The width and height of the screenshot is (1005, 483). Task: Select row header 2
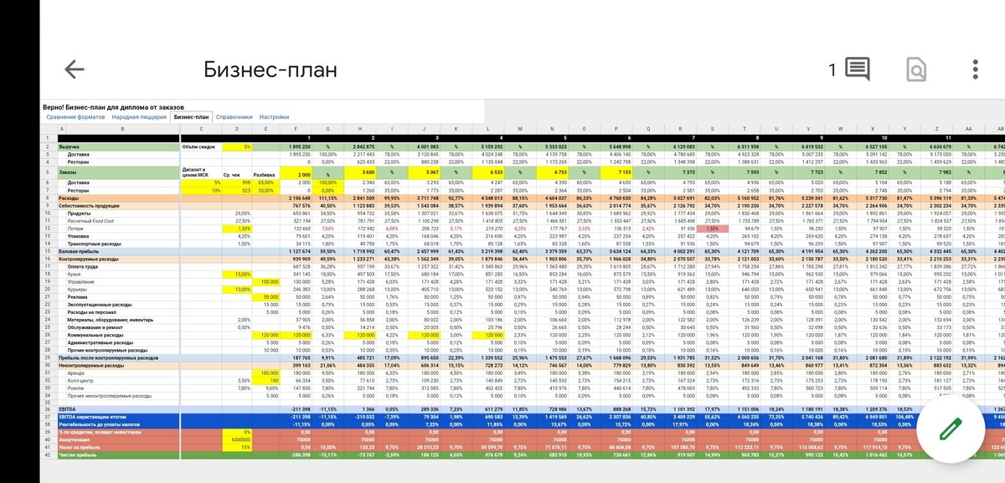pyautogui.click(x=48, y=146)
